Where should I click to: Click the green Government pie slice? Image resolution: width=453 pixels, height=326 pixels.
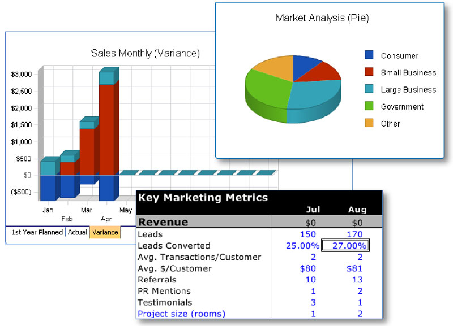pos(266,93)
